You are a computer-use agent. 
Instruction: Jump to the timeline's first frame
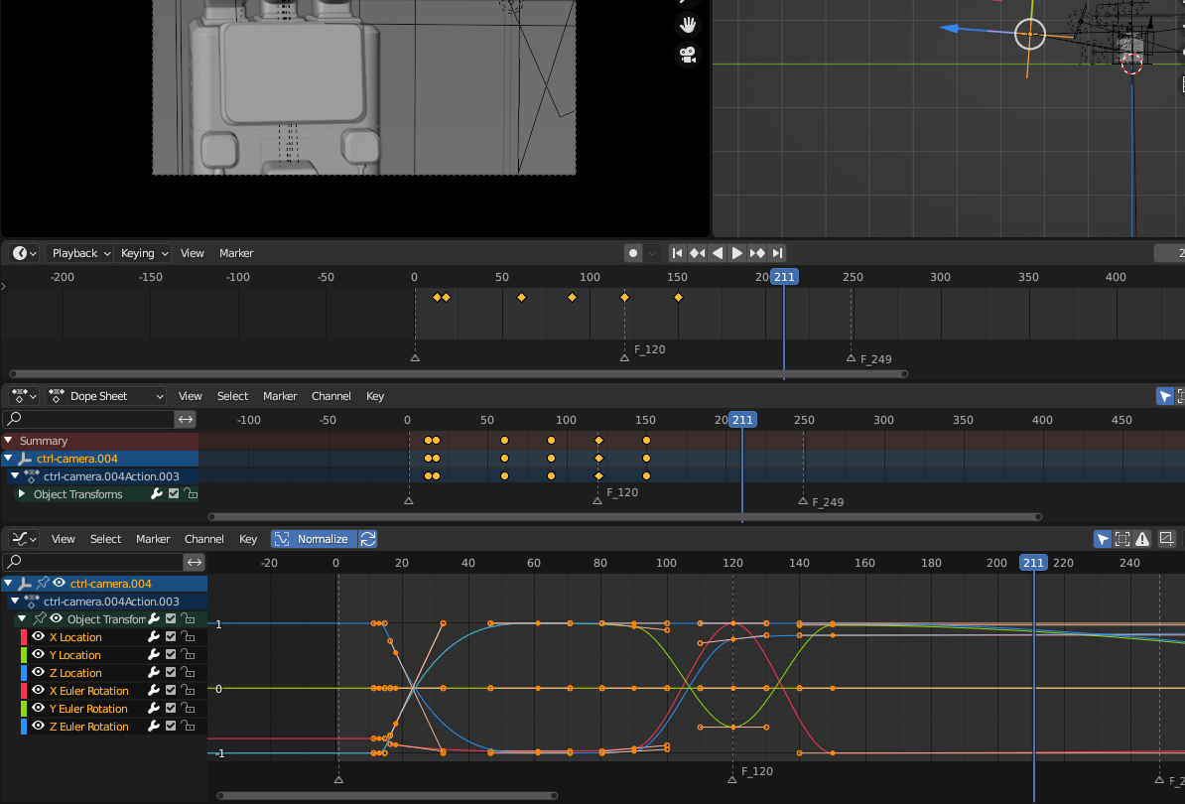(x=678, y=253)
